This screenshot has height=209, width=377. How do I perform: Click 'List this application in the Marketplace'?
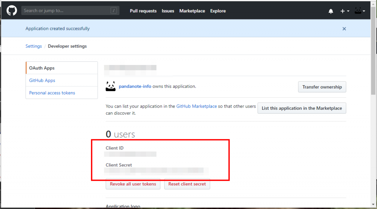[x=302, y=108]
